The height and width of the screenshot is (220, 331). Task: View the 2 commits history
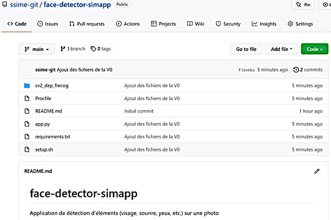308,70
